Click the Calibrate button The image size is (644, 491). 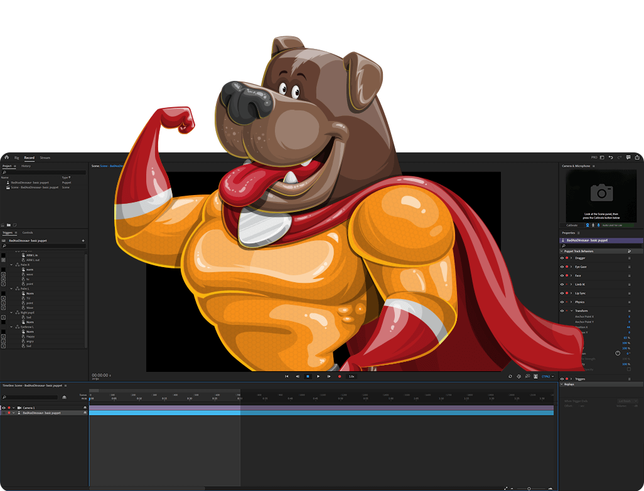[572, 225]
